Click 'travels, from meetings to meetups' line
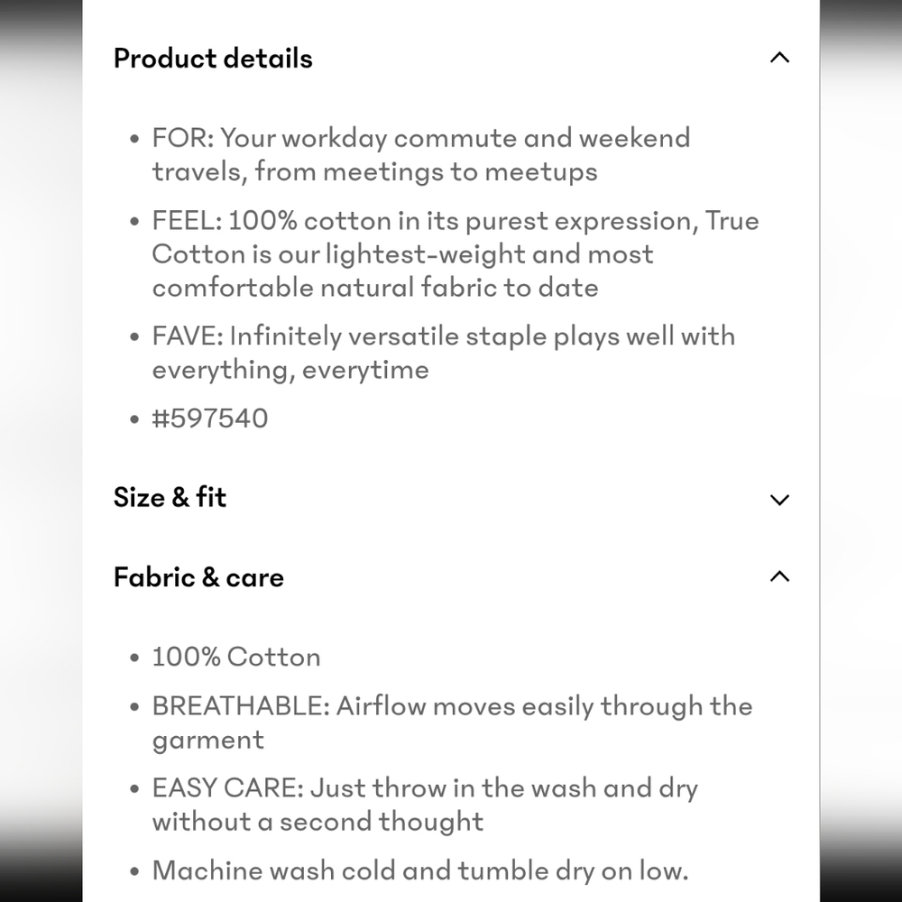 (374, 172)
